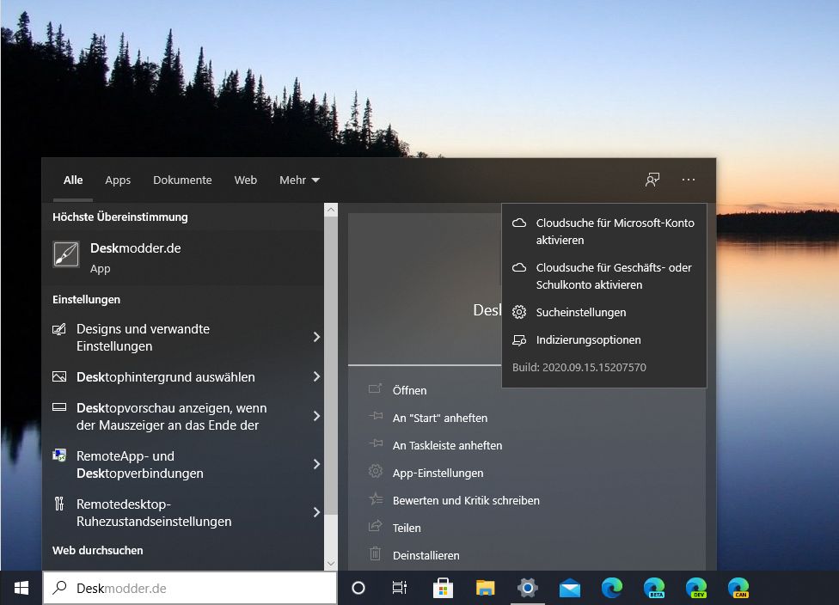This screenshot has height=605, width=839.
Task: Select the Alle tab
Action: 73,180
